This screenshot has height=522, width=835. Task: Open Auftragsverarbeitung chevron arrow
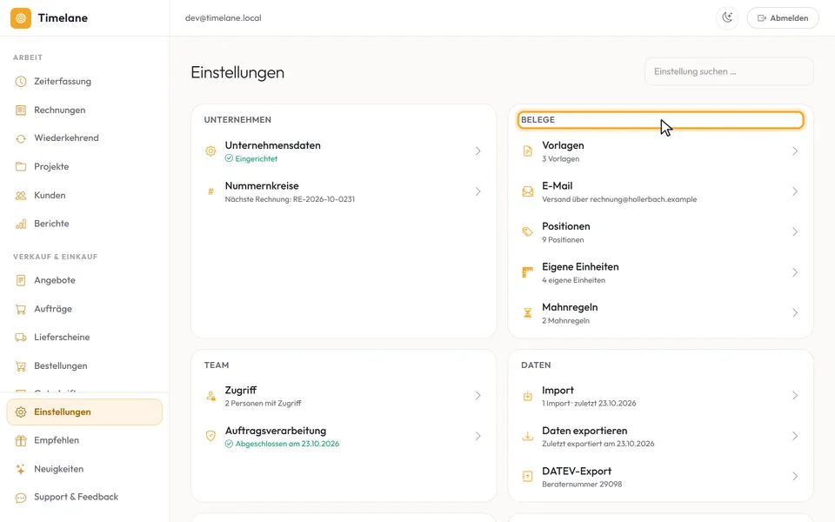pyautogui.click(x=478, y=436)
